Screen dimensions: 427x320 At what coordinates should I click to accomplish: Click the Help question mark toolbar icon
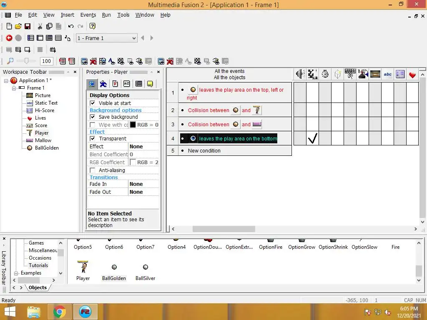tap(92, 26)
